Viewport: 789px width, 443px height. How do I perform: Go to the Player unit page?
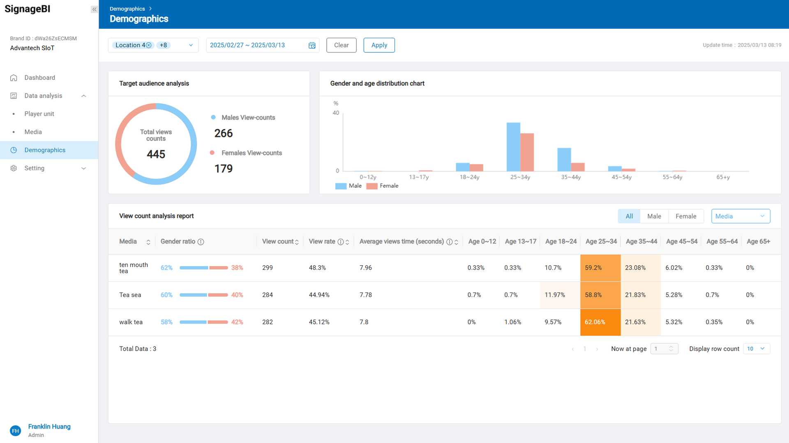(39, 114)
